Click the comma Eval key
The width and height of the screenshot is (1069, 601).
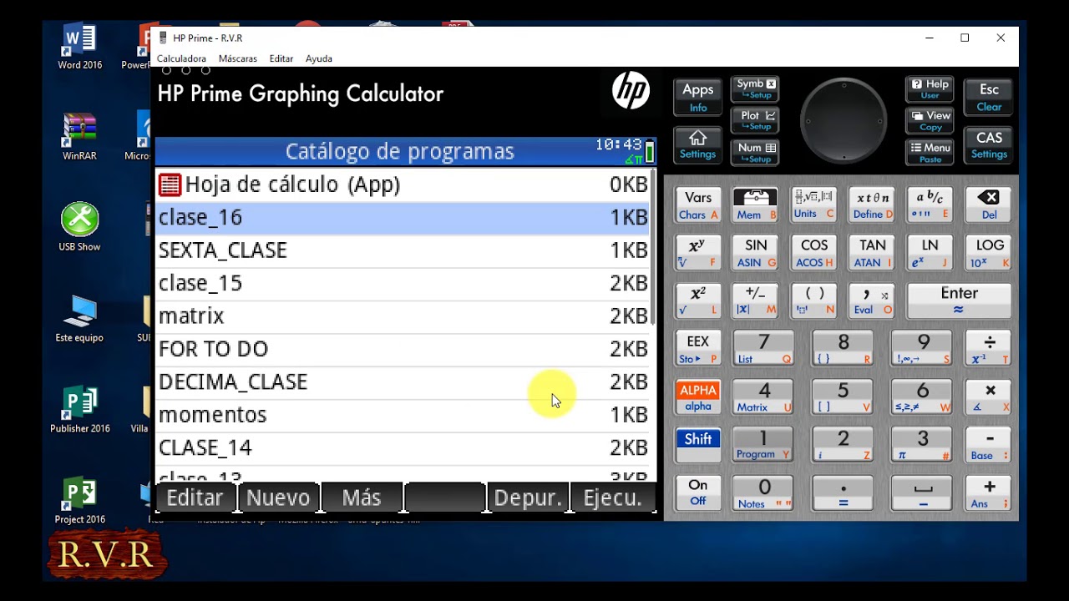(873, 301)
